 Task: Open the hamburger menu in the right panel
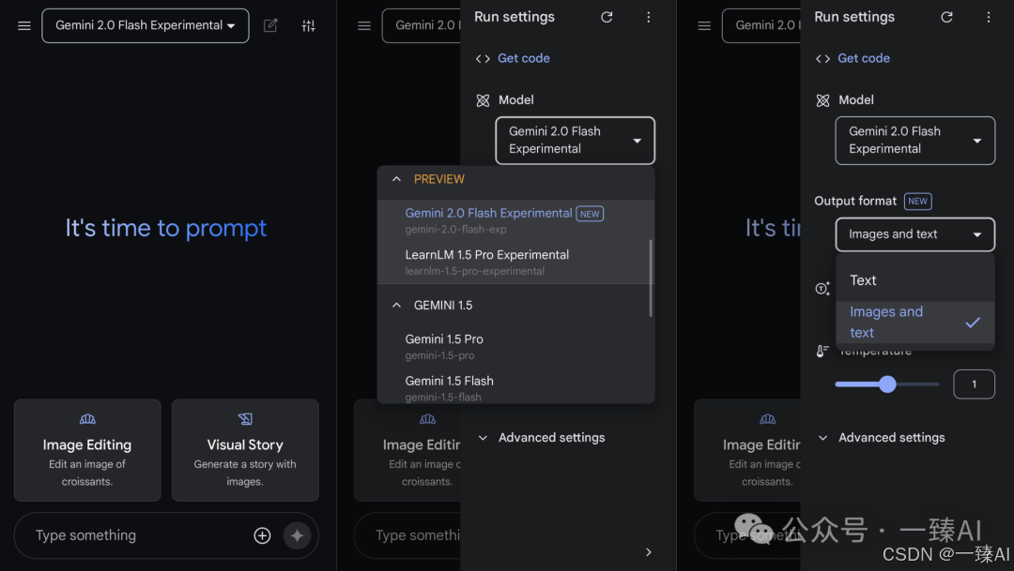tap(704, 26)
